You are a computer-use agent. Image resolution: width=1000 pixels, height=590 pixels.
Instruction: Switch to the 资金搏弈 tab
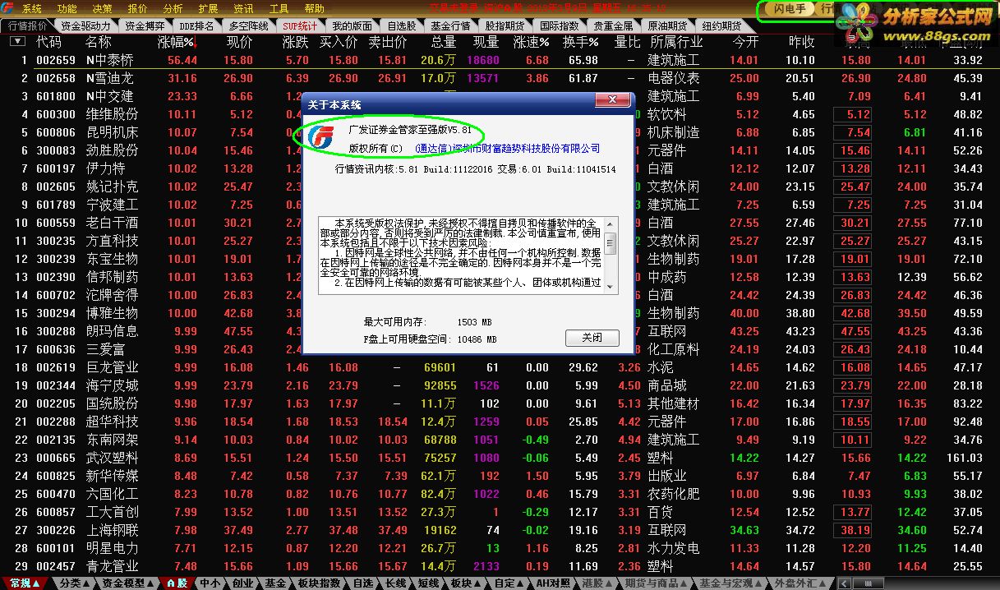click(x=145, y=25)
